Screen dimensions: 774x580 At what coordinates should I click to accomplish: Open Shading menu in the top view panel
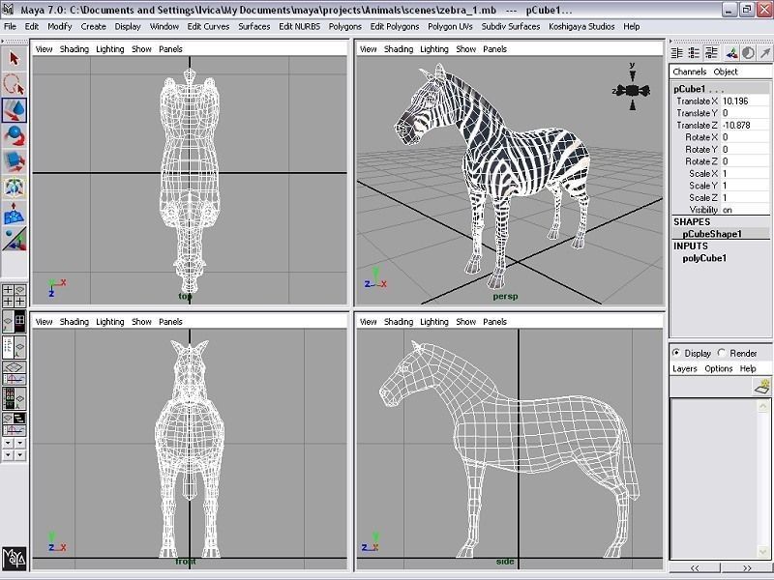pos(74,49)
